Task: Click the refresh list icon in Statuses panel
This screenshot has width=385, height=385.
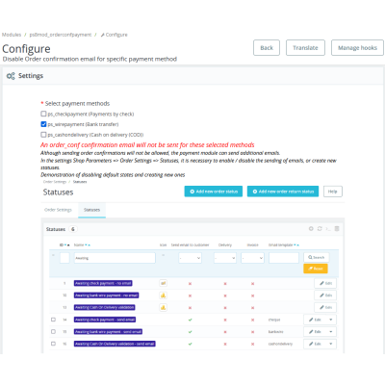Action: coord(320,229)
